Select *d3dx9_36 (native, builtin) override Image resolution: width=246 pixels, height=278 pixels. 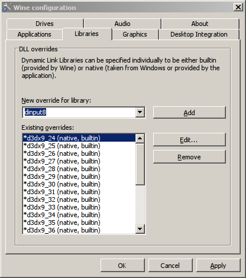[x=79, y=230]
